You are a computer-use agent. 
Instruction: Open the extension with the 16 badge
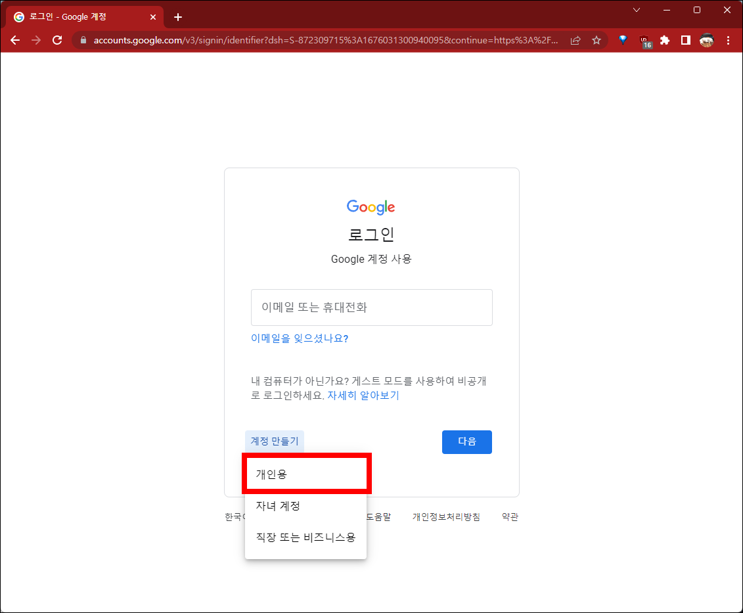645,41
